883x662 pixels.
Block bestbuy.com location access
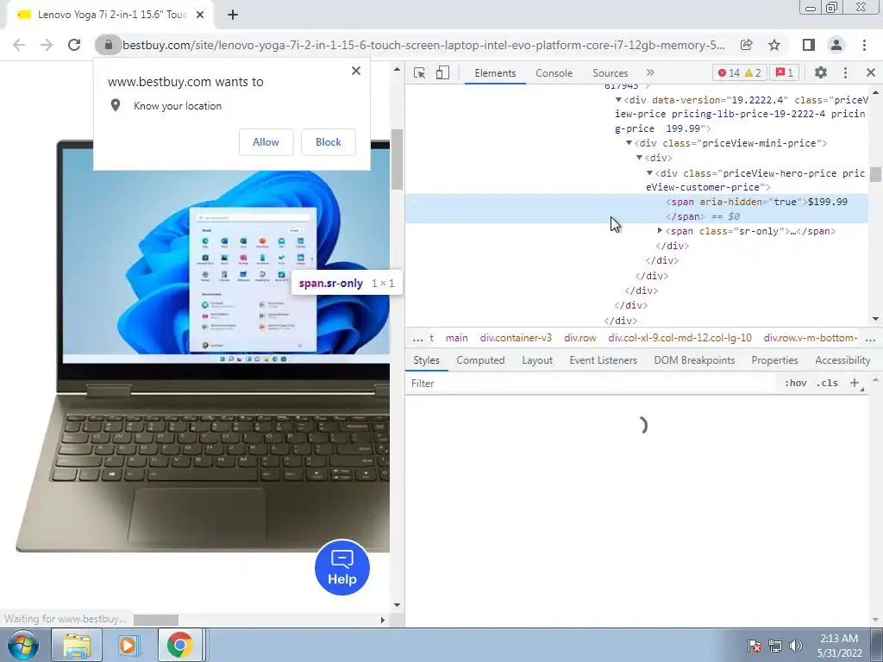(x=329, y=142)
